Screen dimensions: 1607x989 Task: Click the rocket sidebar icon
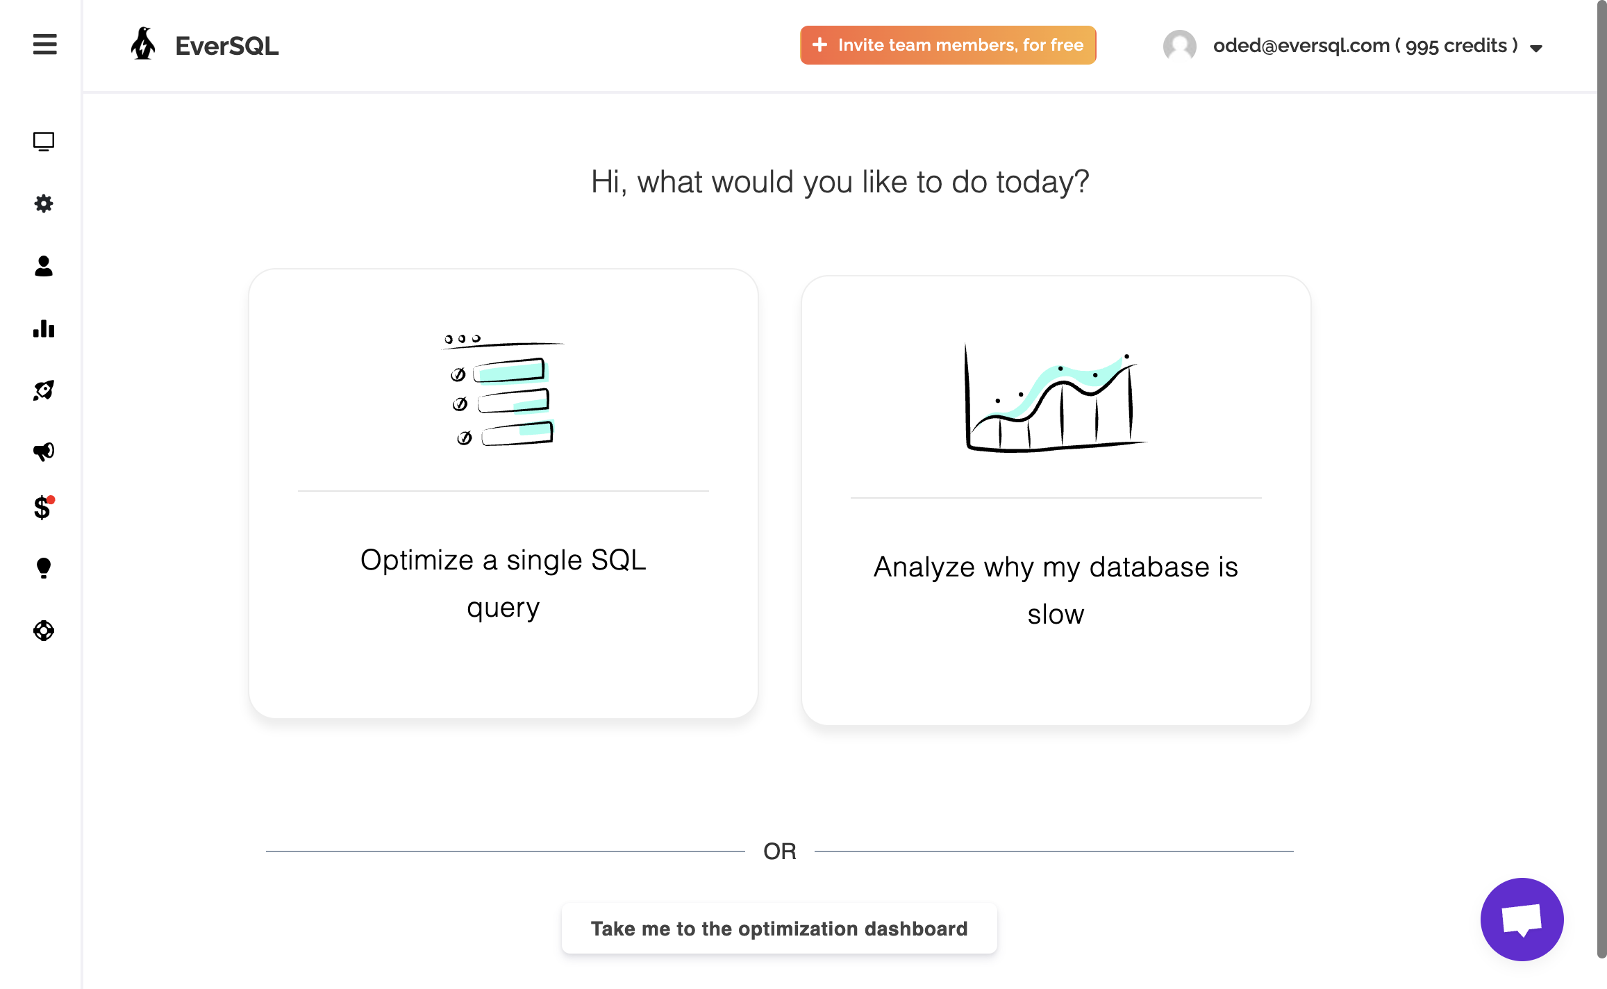pos(44,390)
